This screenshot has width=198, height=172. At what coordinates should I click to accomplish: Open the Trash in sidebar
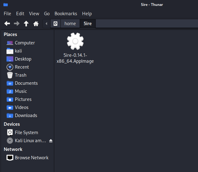click(x=20, y=75)
